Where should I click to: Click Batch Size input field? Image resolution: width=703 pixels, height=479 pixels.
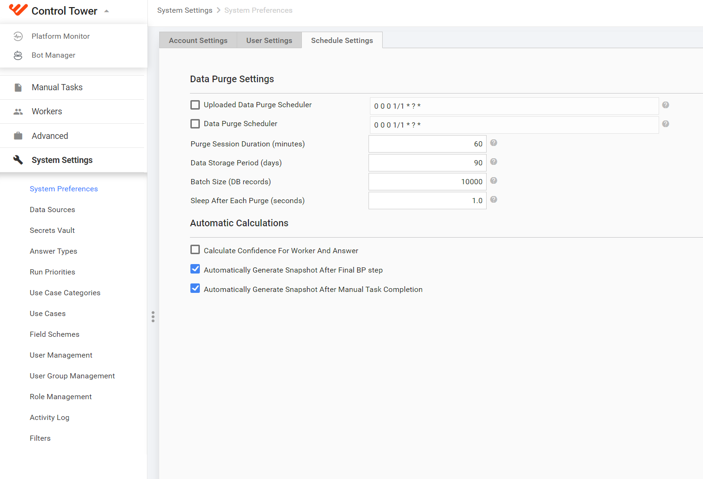(x=428, y=182)
